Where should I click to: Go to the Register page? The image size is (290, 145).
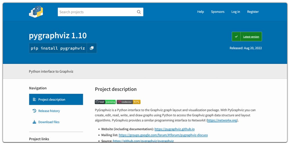pos(253,12)
